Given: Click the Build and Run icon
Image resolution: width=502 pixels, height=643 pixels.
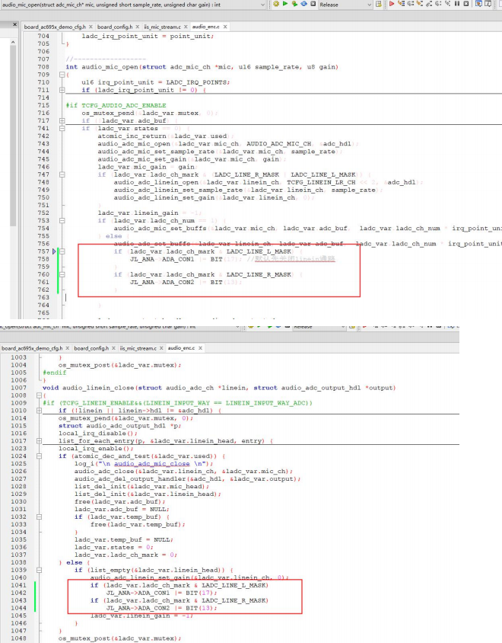Looking at the screenshot, I should click(294, 4).
